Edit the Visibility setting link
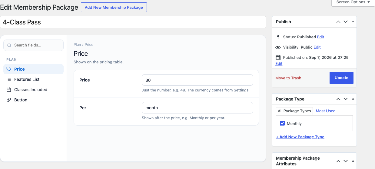The width and height of the screenshot is (375, 169). point(317,47)
